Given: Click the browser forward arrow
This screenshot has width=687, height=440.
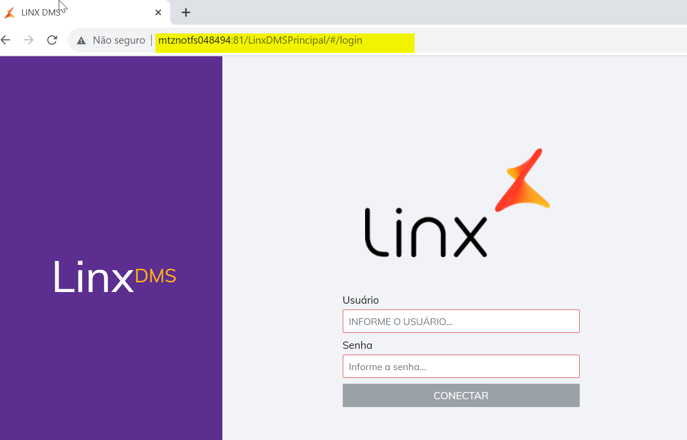Looking at the screenshot, I should (29, 40).
